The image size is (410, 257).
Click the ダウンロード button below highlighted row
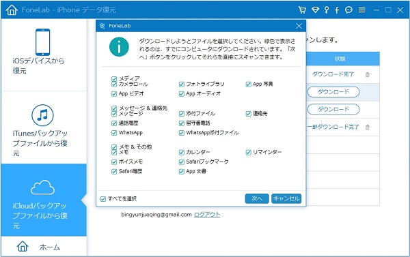(333, 109)
